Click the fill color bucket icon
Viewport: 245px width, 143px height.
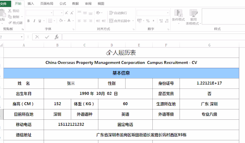(61, 21)
